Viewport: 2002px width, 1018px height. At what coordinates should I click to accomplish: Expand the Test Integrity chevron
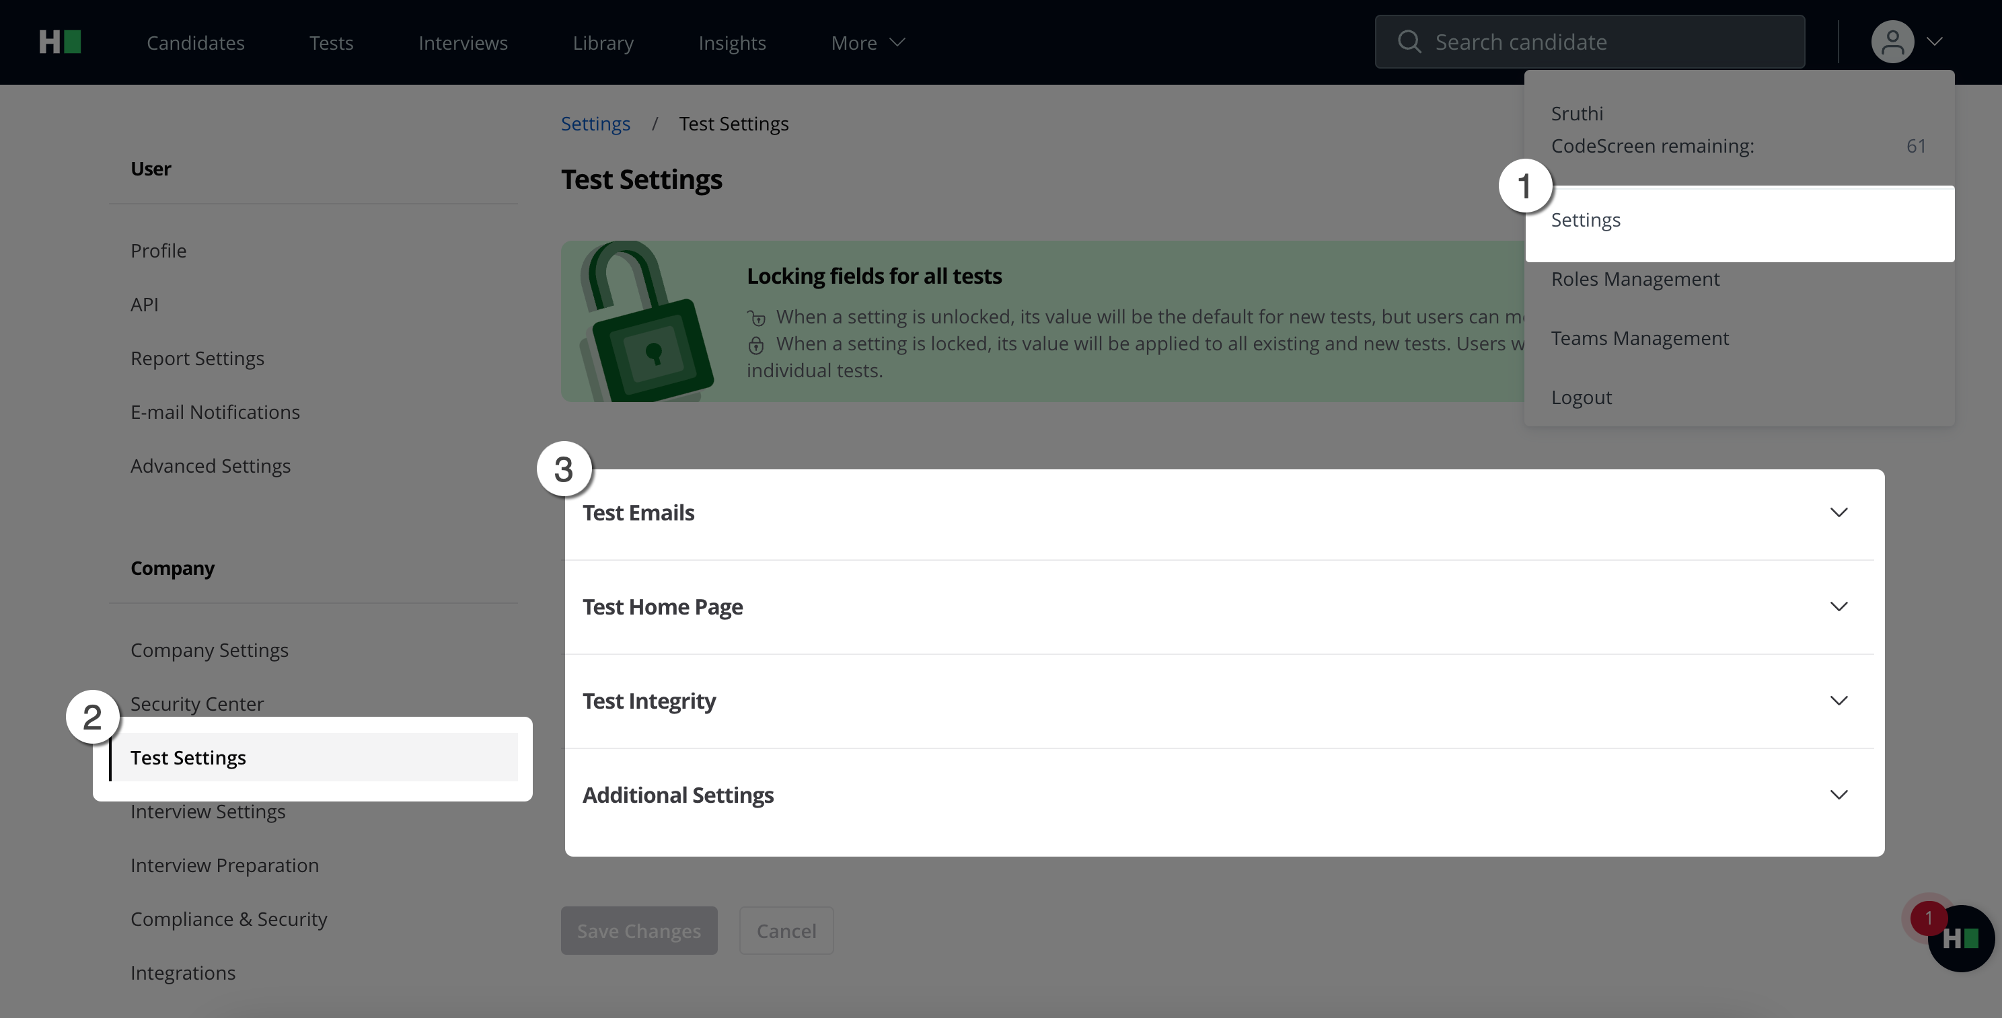[1838, 701]
